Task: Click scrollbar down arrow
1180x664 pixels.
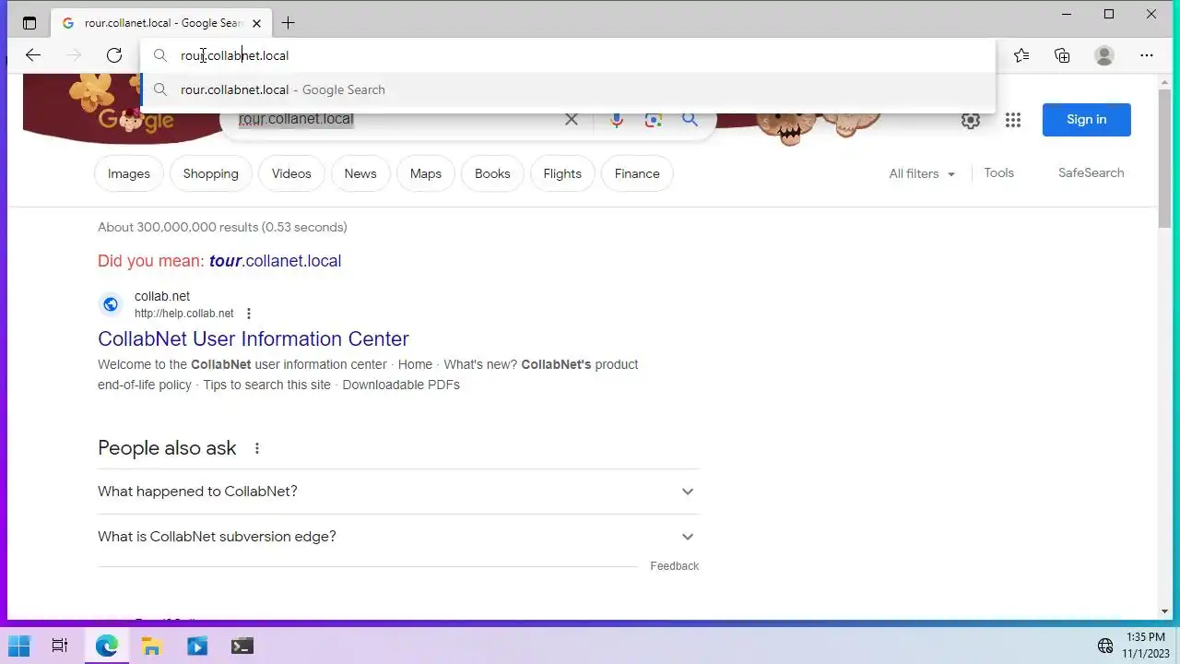Action: tap(1165, 611)
